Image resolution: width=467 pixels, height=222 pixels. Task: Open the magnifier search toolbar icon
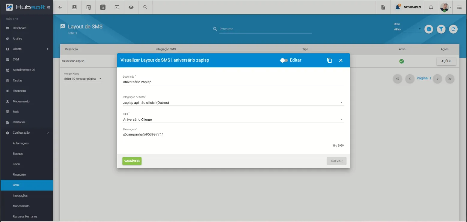145,7
